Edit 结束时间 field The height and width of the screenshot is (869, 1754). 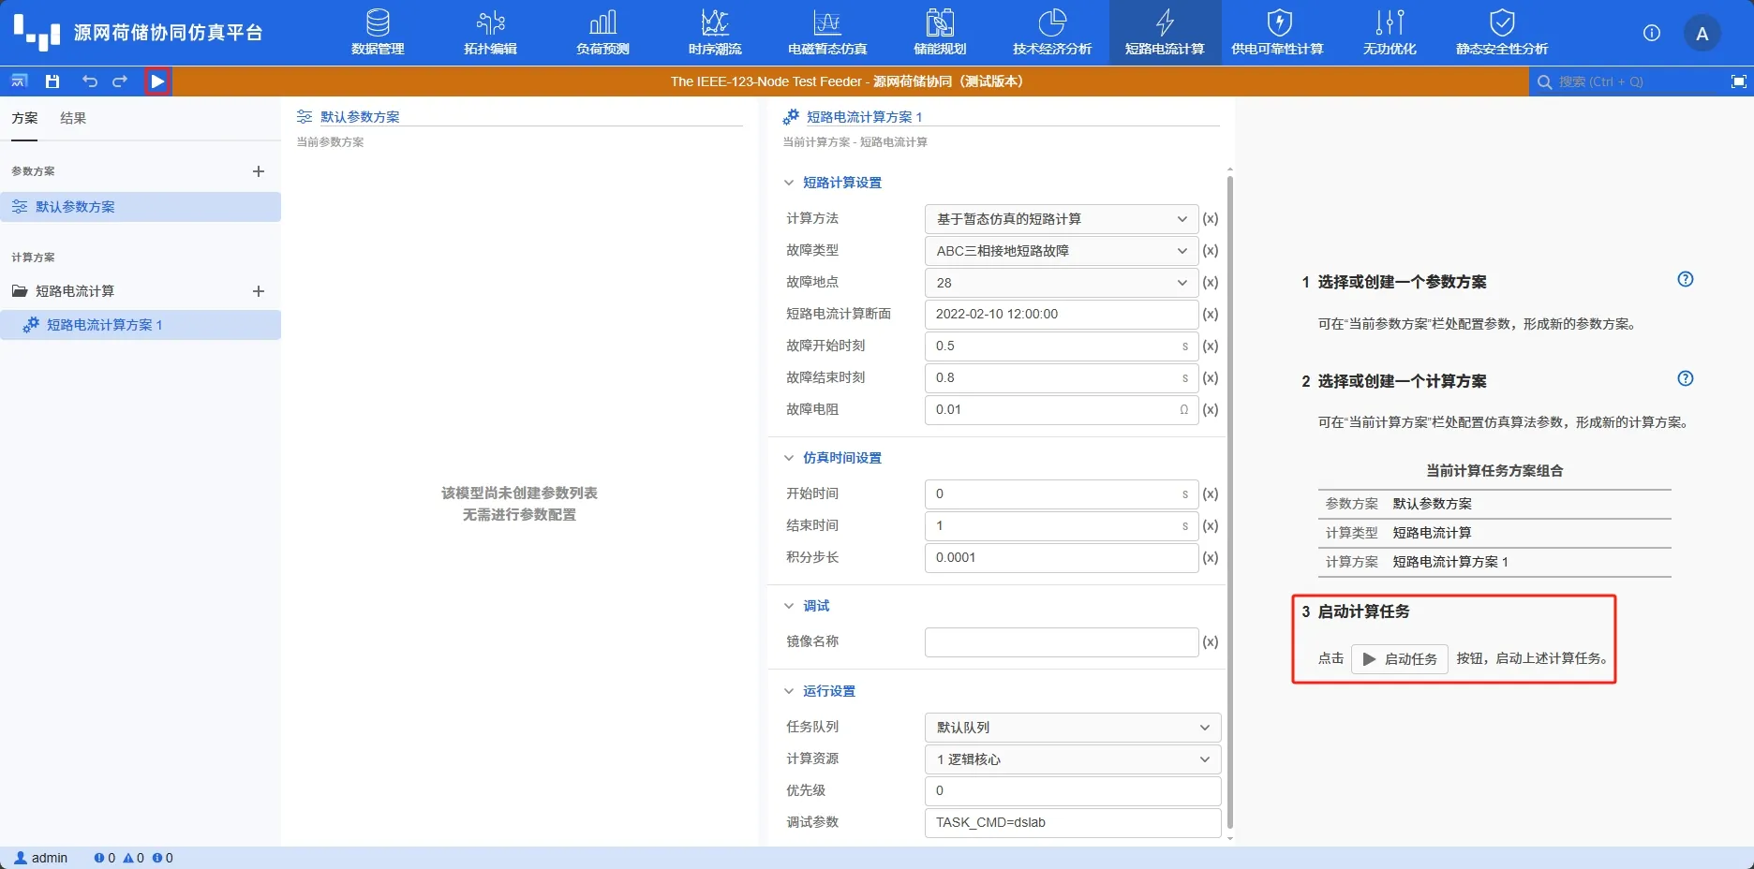(x=1062, y=526)
